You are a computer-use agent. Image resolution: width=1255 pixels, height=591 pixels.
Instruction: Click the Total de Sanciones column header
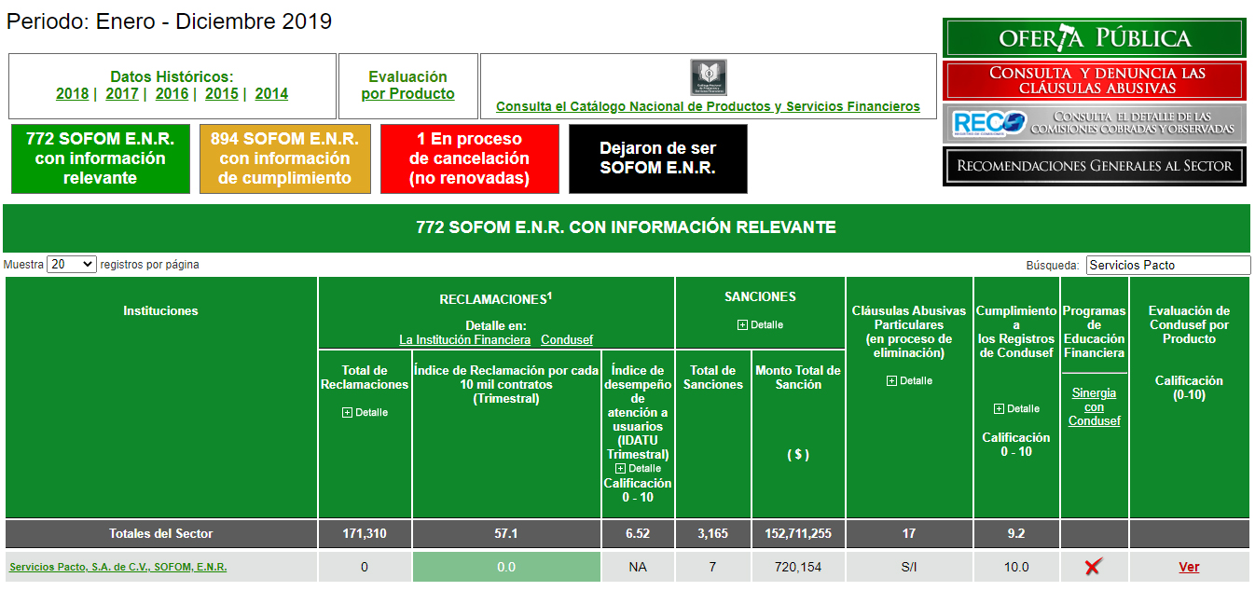tap(713, 378)
